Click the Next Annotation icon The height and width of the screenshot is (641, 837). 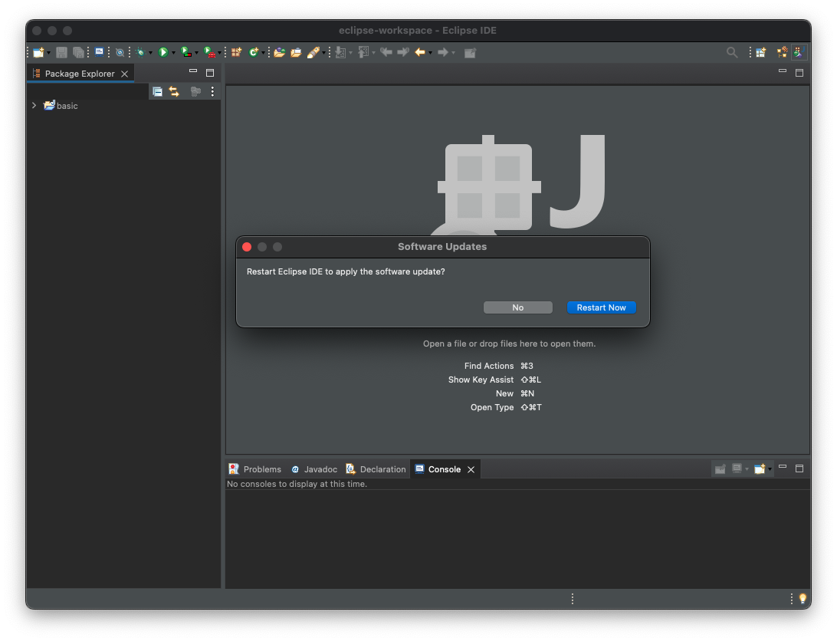pos(340,52)
